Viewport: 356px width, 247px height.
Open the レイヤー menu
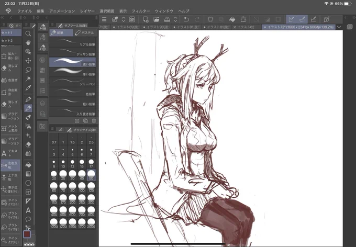[87, 11]
